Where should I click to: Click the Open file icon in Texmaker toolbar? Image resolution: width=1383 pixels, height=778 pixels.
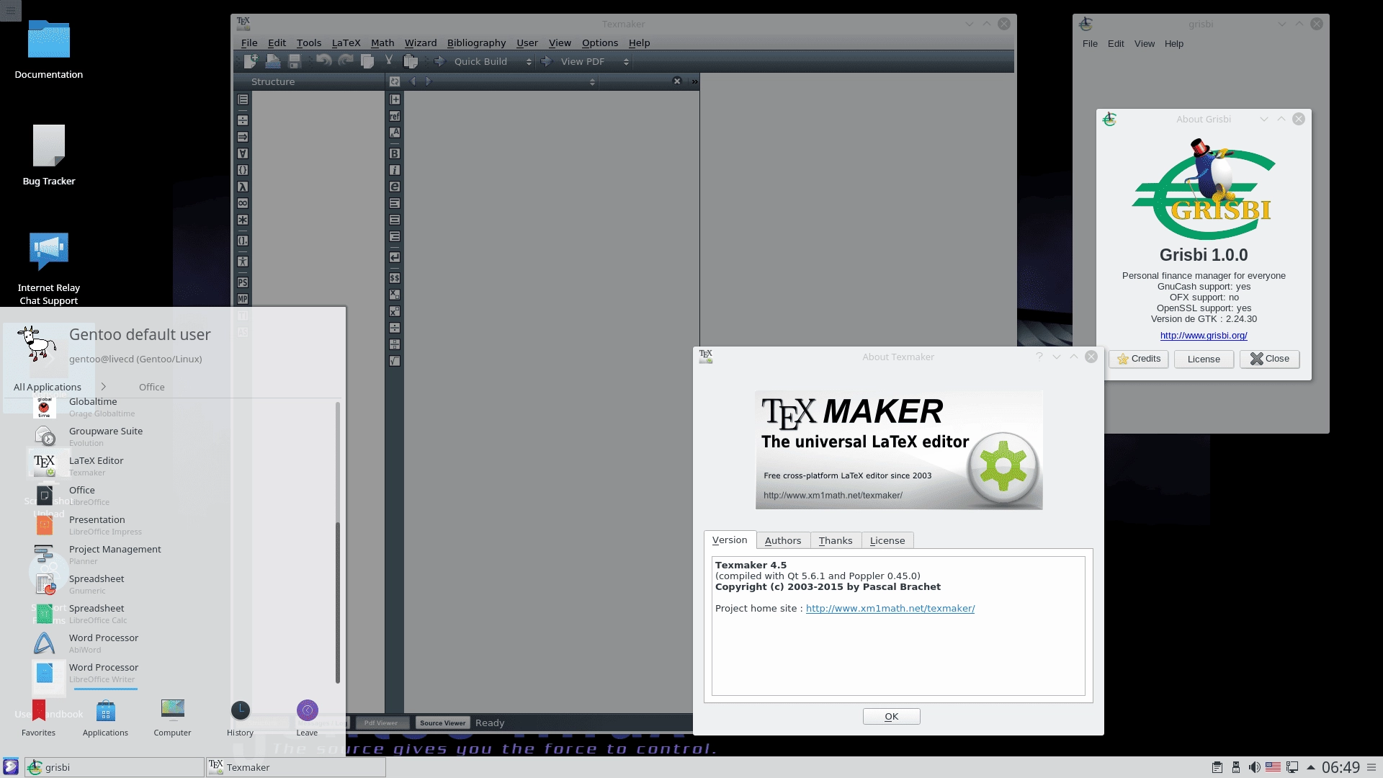pyautogui.click(x=273, y=61)
